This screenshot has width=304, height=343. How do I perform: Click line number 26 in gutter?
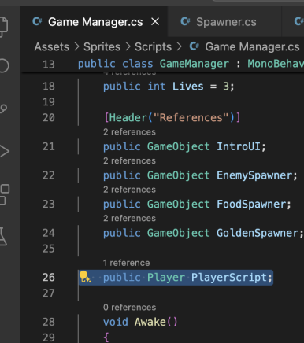coord(49,277)
